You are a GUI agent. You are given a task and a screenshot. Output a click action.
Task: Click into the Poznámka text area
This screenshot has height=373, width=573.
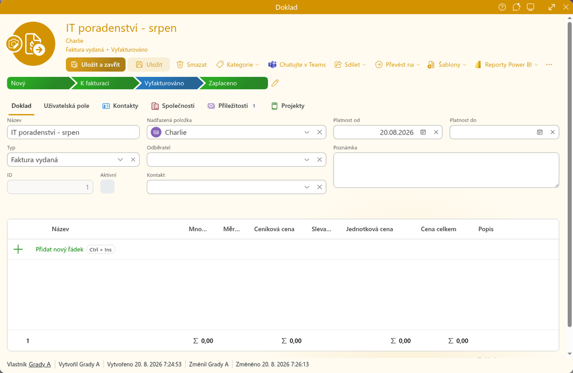[x=446, y=170]
